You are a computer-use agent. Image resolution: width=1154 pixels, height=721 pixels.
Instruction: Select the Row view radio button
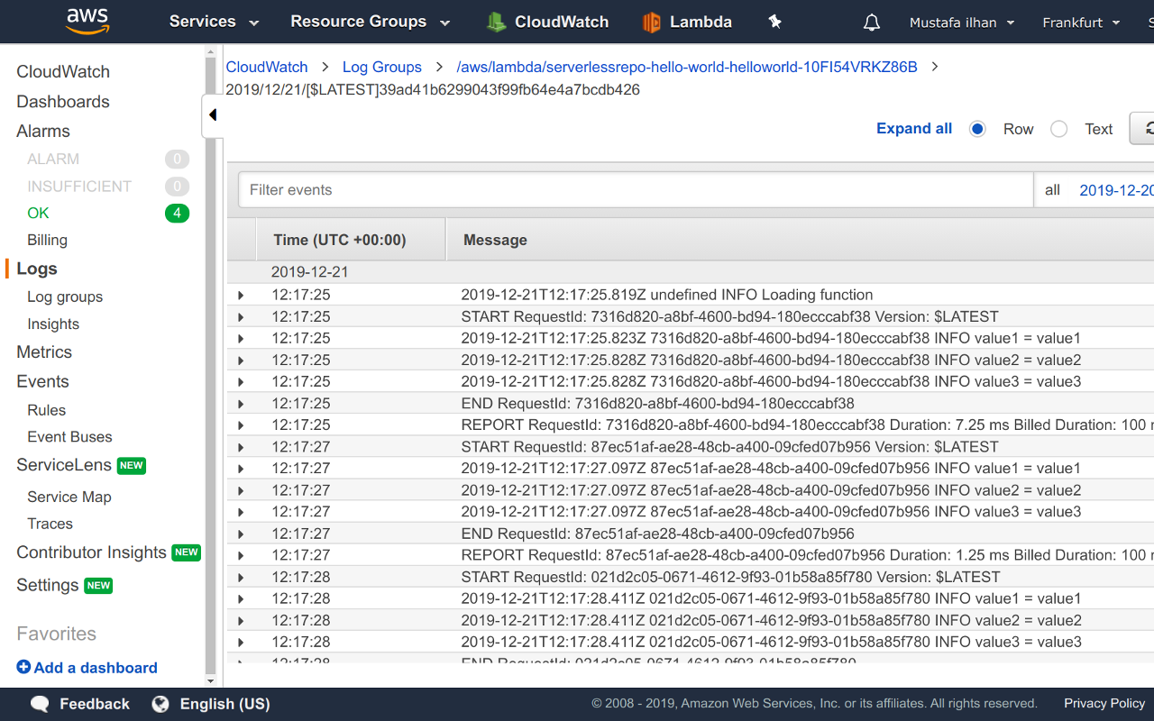click(977, 129)
